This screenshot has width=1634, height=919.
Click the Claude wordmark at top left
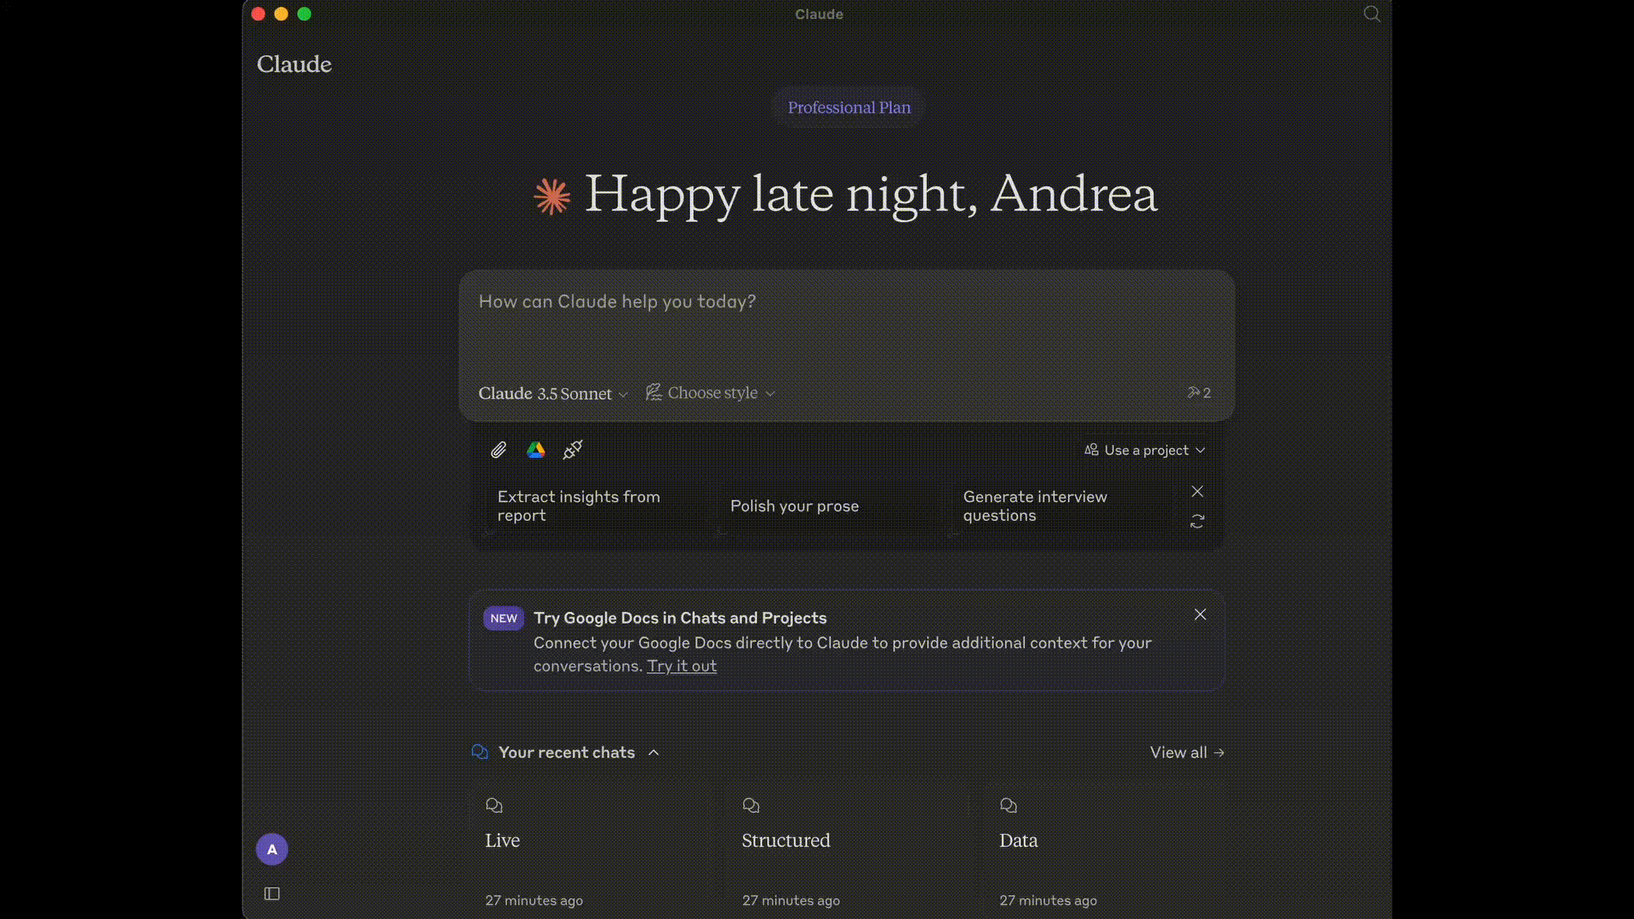(x=294, y=65)
